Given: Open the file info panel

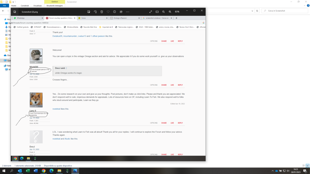Looking at the screenshot, I should (x=114, y=12).
